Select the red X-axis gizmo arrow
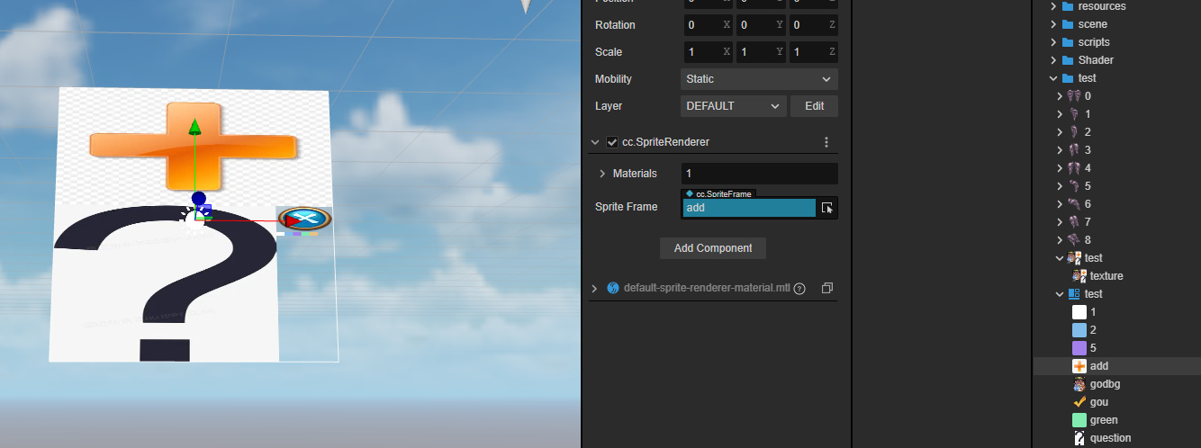Viewport: 1201px width, 448px height. tap(293, 220)
